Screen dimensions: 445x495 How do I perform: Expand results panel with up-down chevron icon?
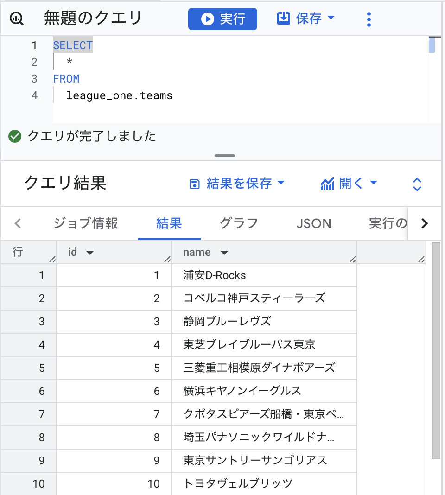[x=417, y=184]
